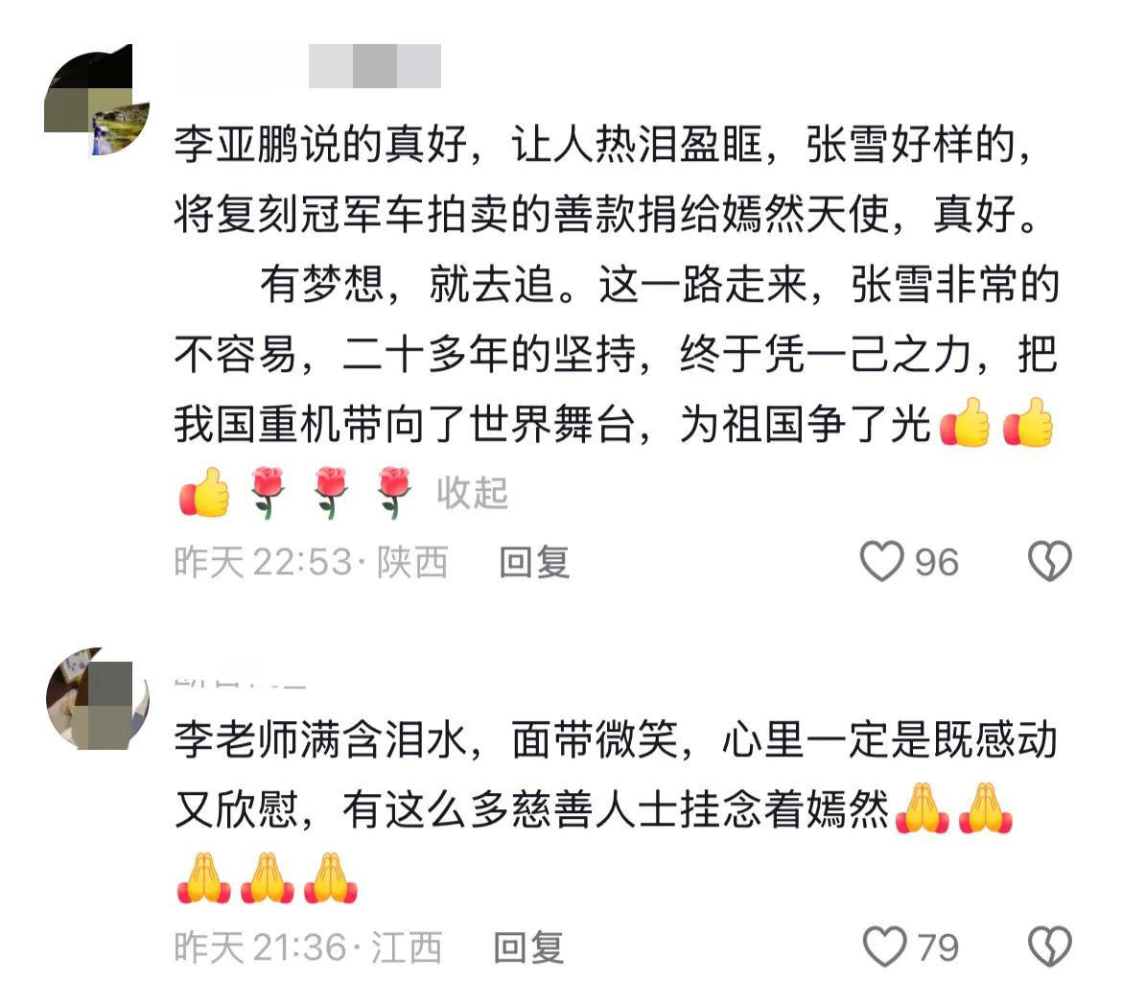Tap timestamp 昨天 22:53 · 陕西
This screenshot has height=981, width=1122.
coord(312,562)
